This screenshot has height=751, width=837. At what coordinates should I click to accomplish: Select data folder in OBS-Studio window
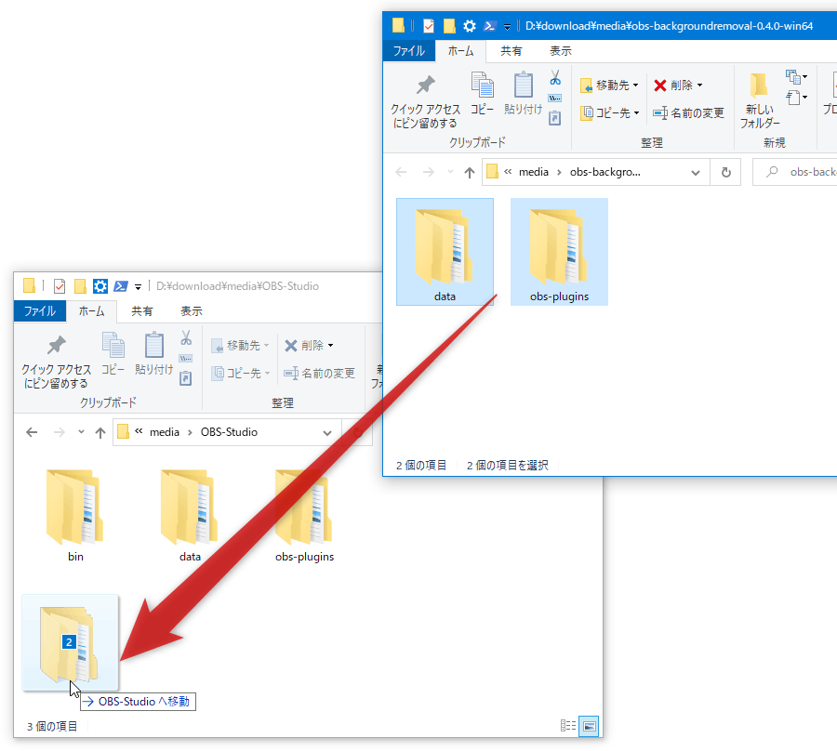click(x=190, y=515)
